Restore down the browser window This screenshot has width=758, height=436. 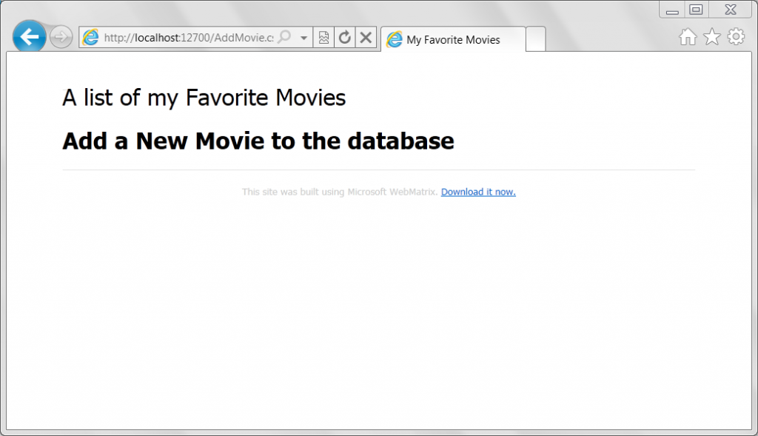point(696,10)
